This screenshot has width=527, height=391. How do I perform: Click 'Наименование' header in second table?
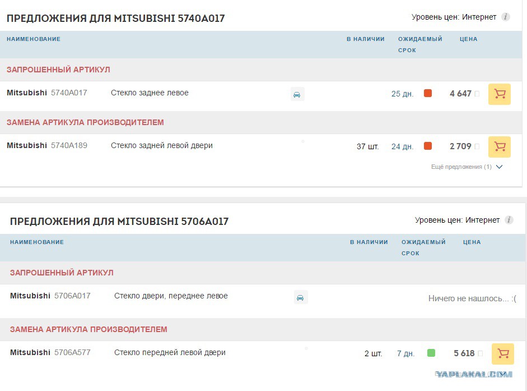37,242
